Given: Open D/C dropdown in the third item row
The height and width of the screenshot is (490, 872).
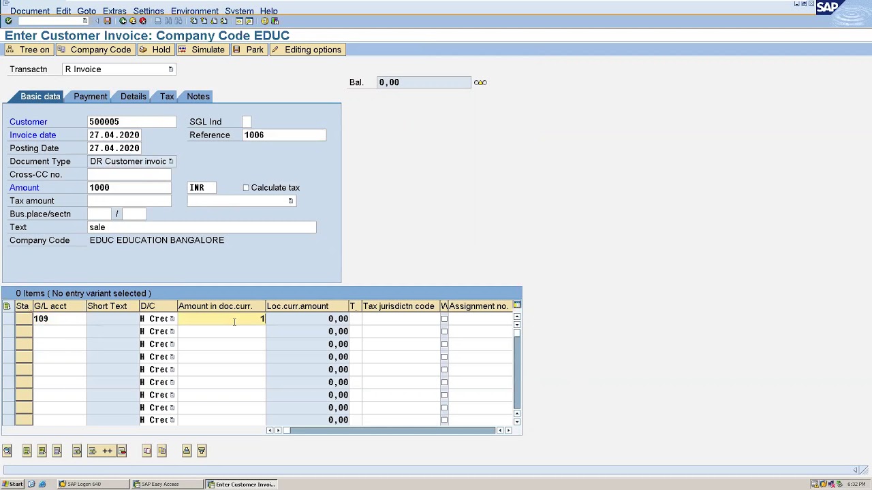Looking at the screenshot, I should 172,344.
